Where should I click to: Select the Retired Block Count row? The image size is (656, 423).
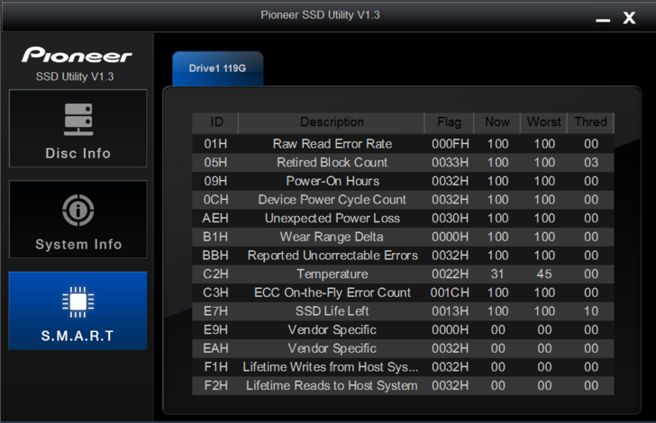(403, 163)
